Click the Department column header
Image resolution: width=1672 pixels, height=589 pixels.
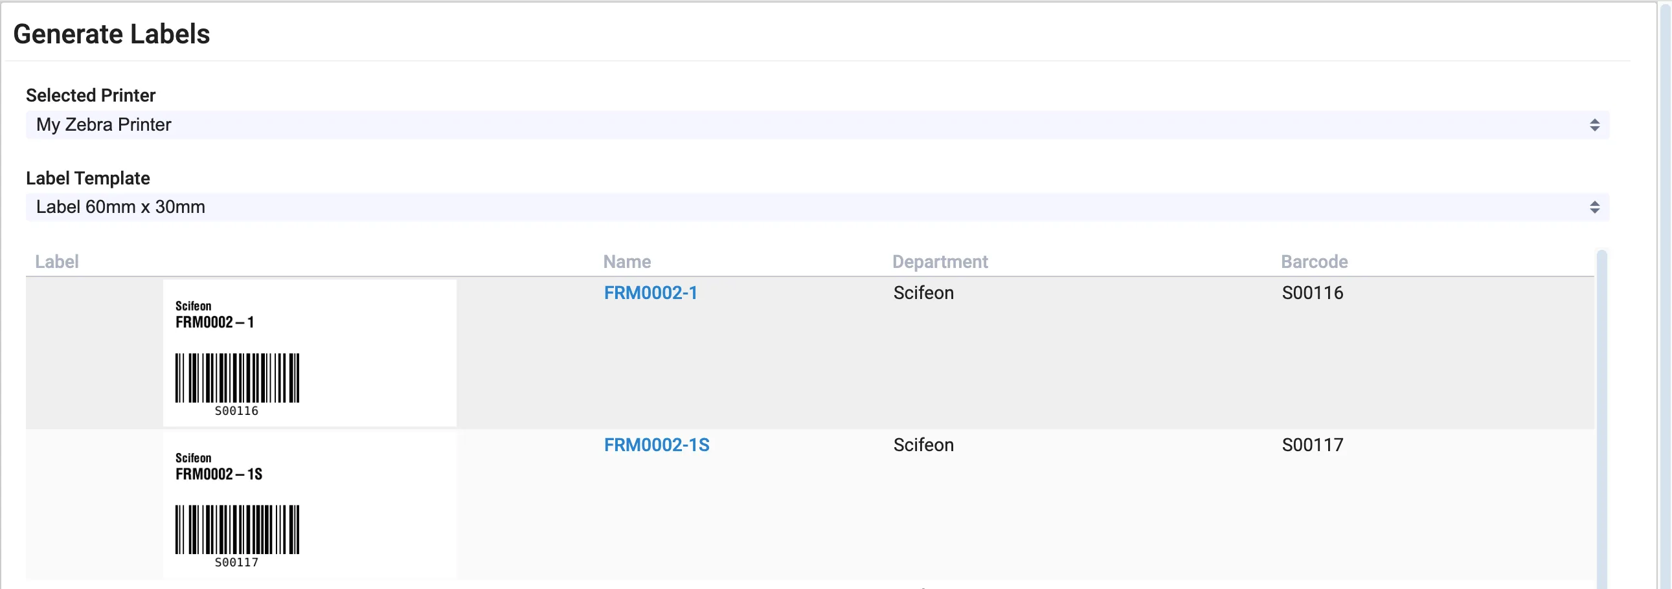pos(939,261)
